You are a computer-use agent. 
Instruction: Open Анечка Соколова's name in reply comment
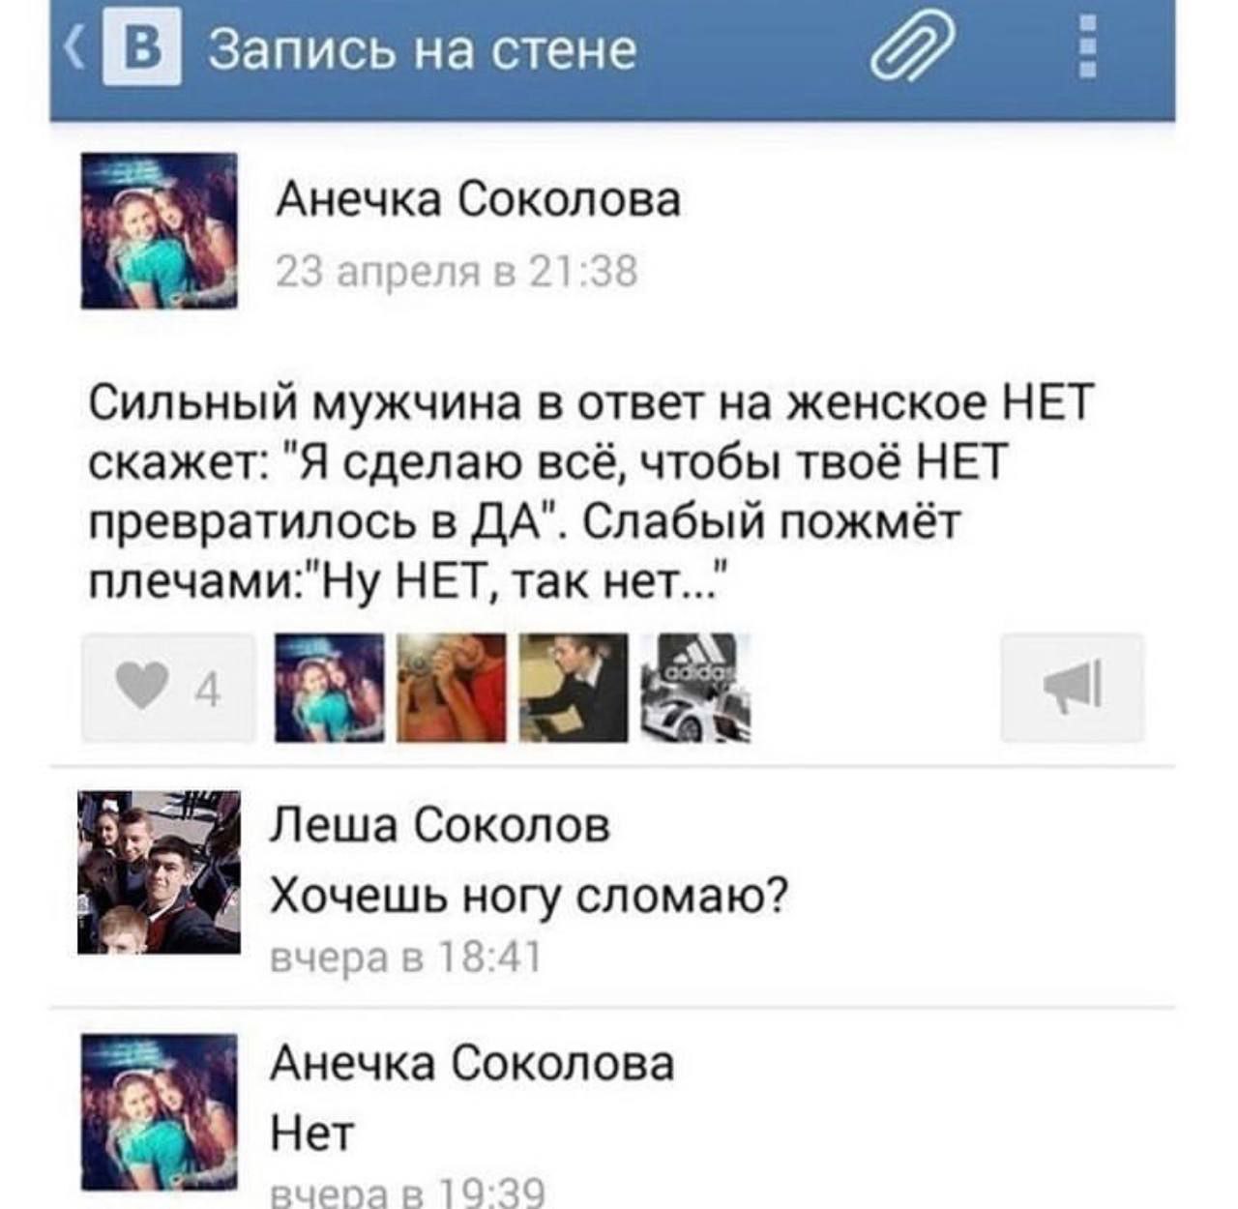472,1063
